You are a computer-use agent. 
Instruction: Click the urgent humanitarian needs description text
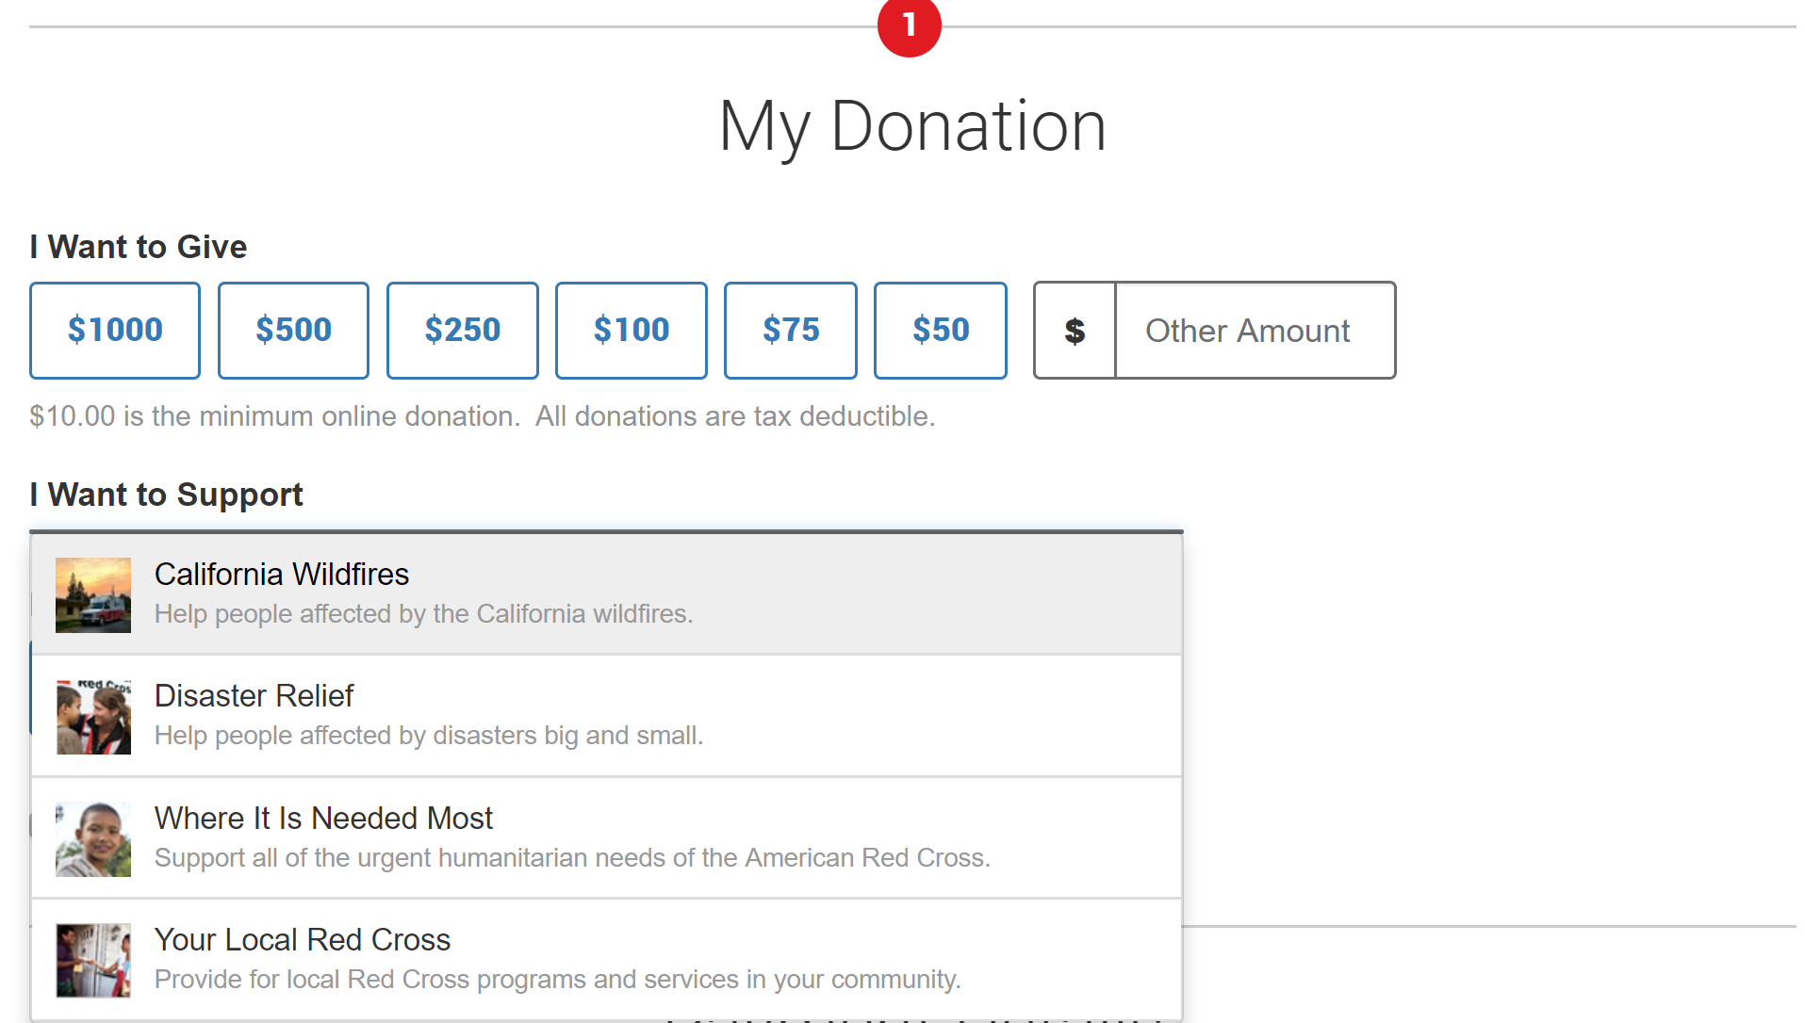572,858
